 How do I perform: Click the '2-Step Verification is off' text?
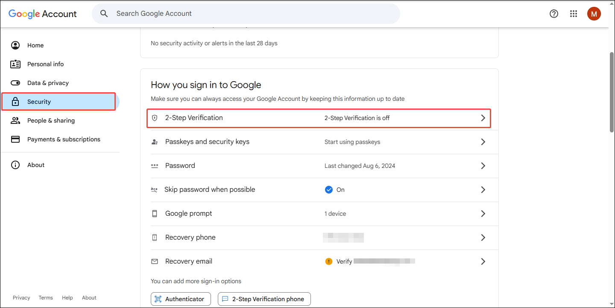(x=357, y=118)
